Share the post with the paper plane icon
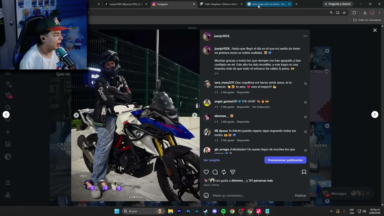The width and height of the screenshot is (384, 216). 232,172
